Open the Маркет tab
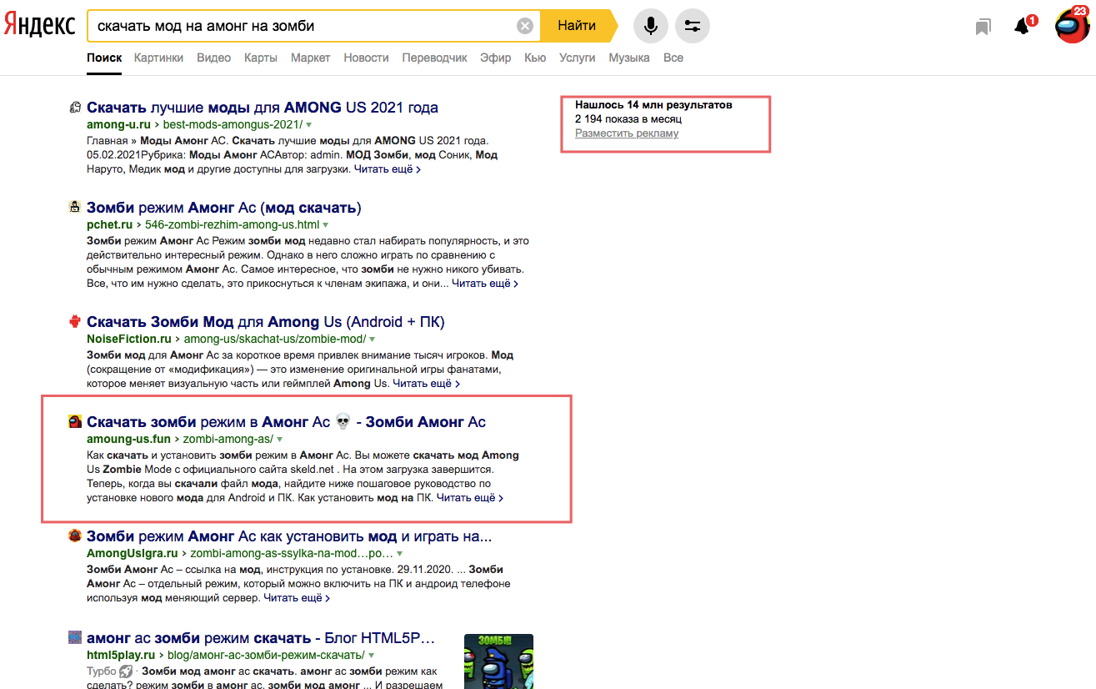 311,58
